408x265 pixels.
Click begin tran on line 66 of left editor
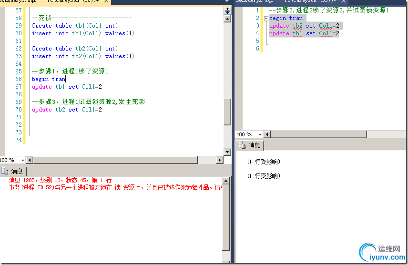[x=49, y=79]
